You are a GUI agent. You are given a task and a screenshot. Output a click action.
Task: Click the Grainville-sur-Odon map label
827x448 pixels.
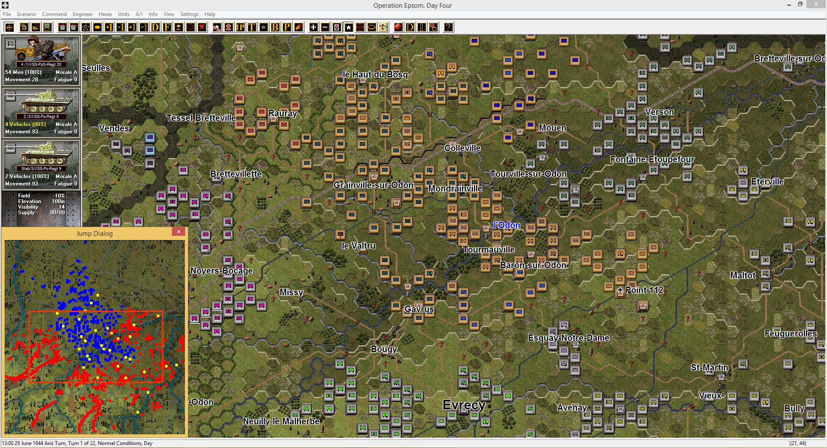click(x=373, y=185)
